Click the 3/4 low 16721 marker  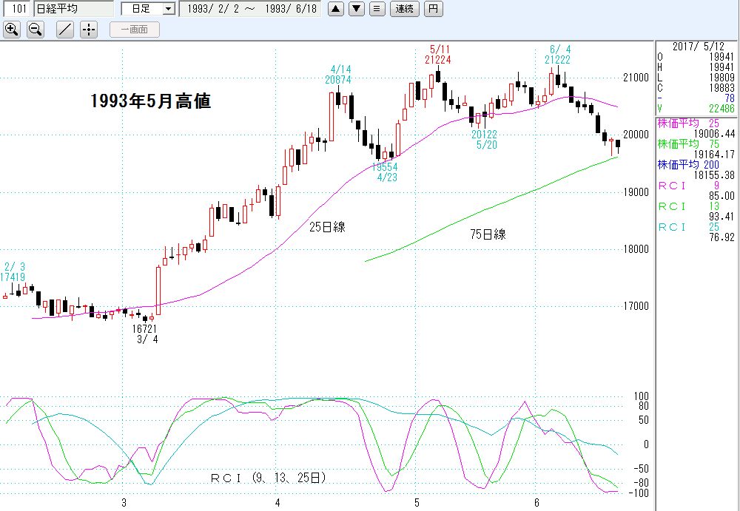pos(146,334)
